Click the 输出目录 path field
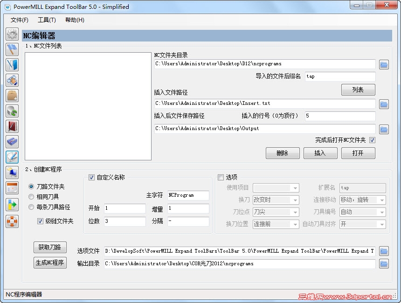The image size is (401, 303). coord(240,264)
